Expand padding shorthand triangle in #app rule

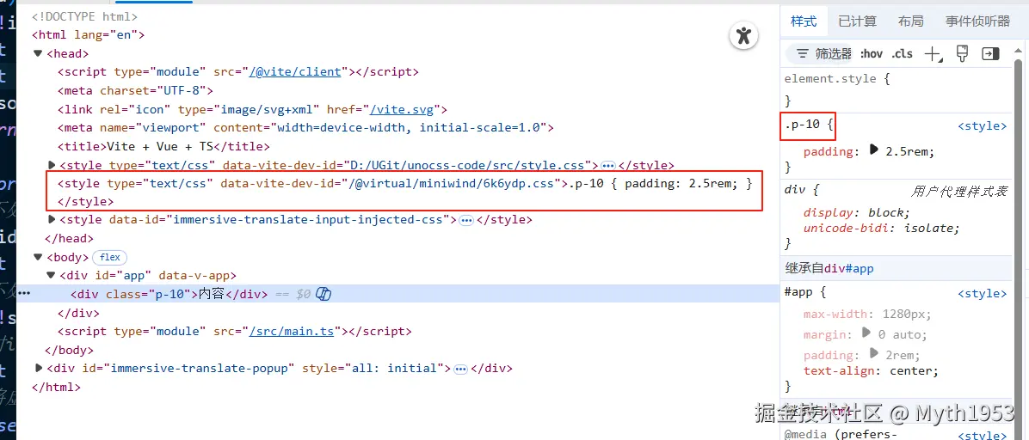(x=873, y=353)
